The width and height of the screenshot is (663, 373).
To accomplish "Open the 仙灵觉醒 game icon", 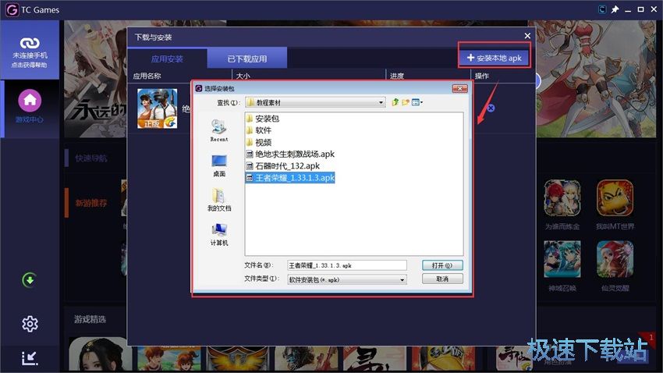I will [615, 259].
